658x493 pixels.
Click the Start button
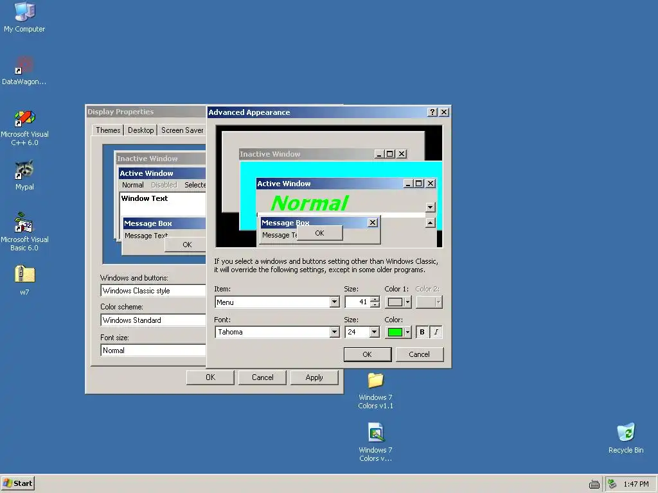(x=17, y=483)
